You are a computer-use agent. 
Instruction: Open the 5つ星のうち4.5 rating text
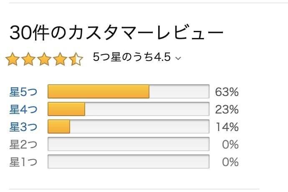[132, 57]
